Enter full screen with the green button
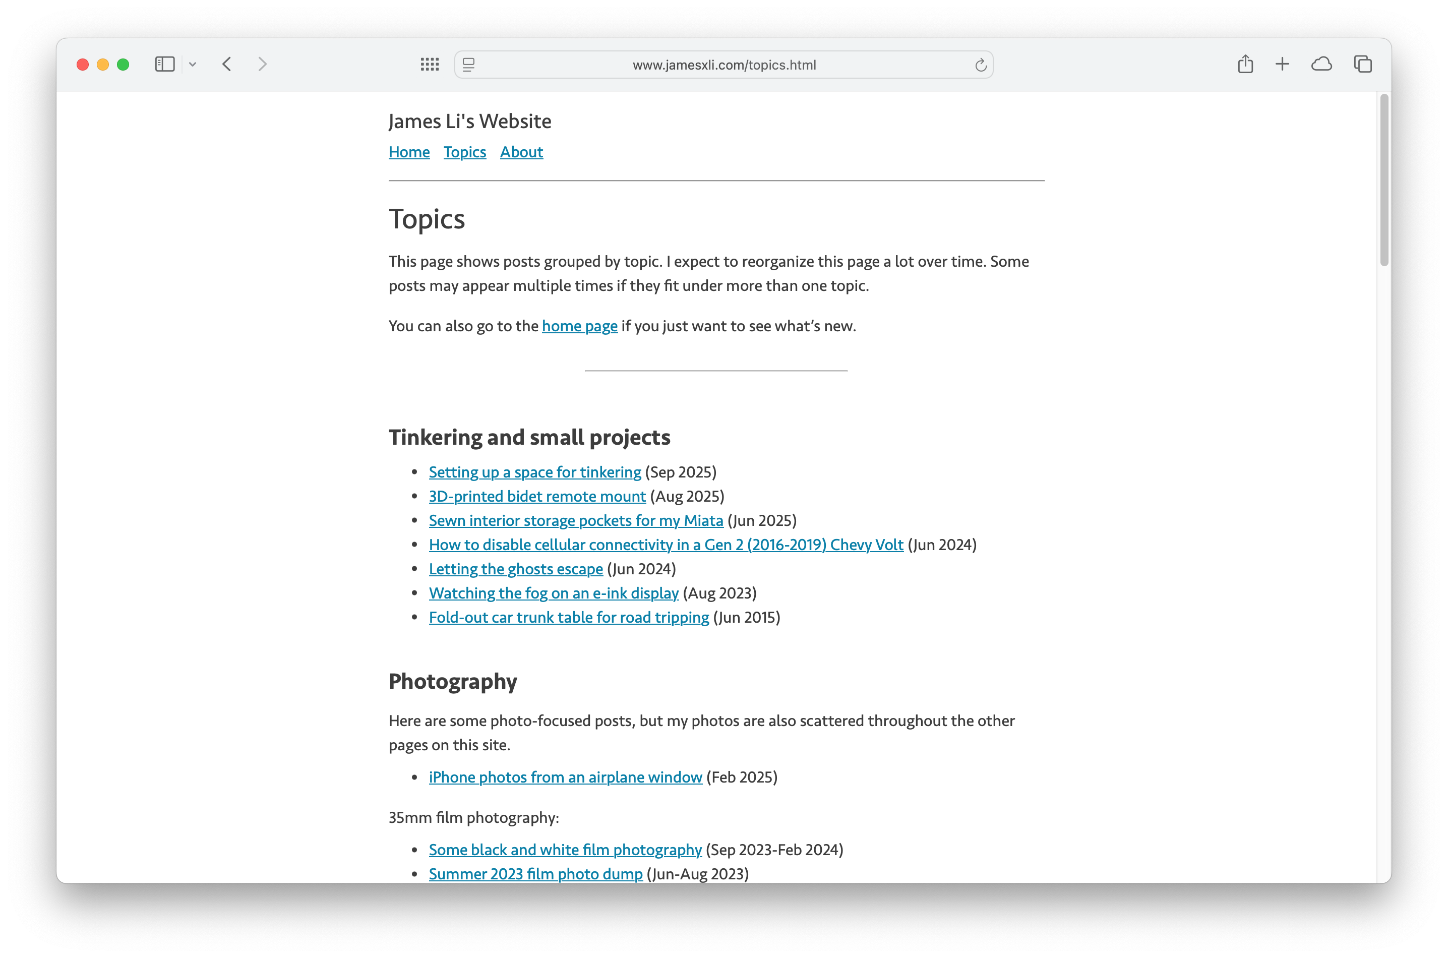 [x=123, y=64]
